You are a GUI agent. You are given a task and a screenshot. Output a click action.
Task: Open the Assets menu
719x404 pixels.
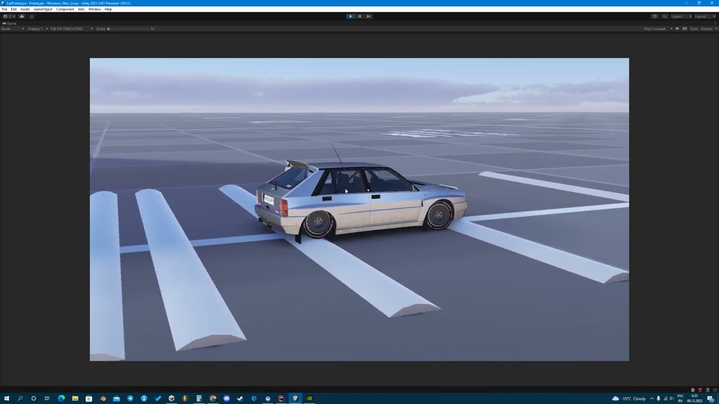[25, 9]
